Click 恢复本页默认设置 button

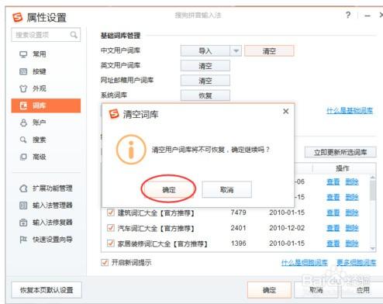tap(47, 290)
